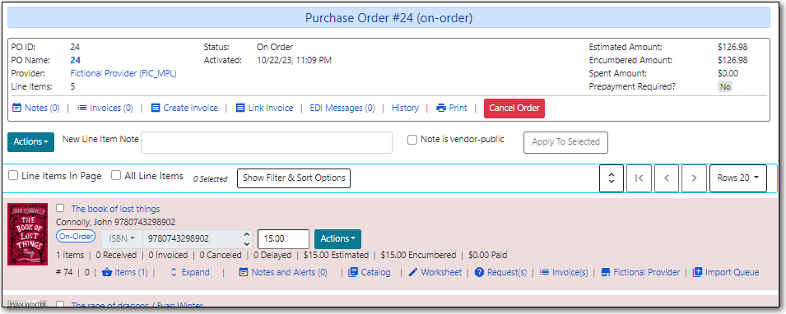The width and height of the screenshot is (786, 314).
Task: Open EDI Messages (0)
Action: [342, 108]
